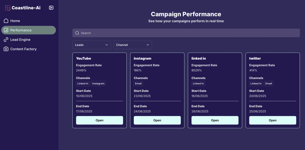305x150 pixels.
Task: Select Performance in the sidebar
Action: (29, 30)
